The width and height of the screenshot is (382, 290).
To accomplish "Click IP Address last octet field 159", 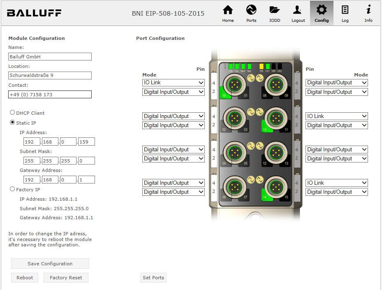I will pyautogui.click(x=86, y=142).
